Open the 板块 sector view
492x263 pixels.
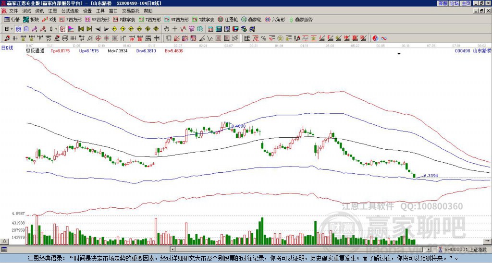coord(31,19)
